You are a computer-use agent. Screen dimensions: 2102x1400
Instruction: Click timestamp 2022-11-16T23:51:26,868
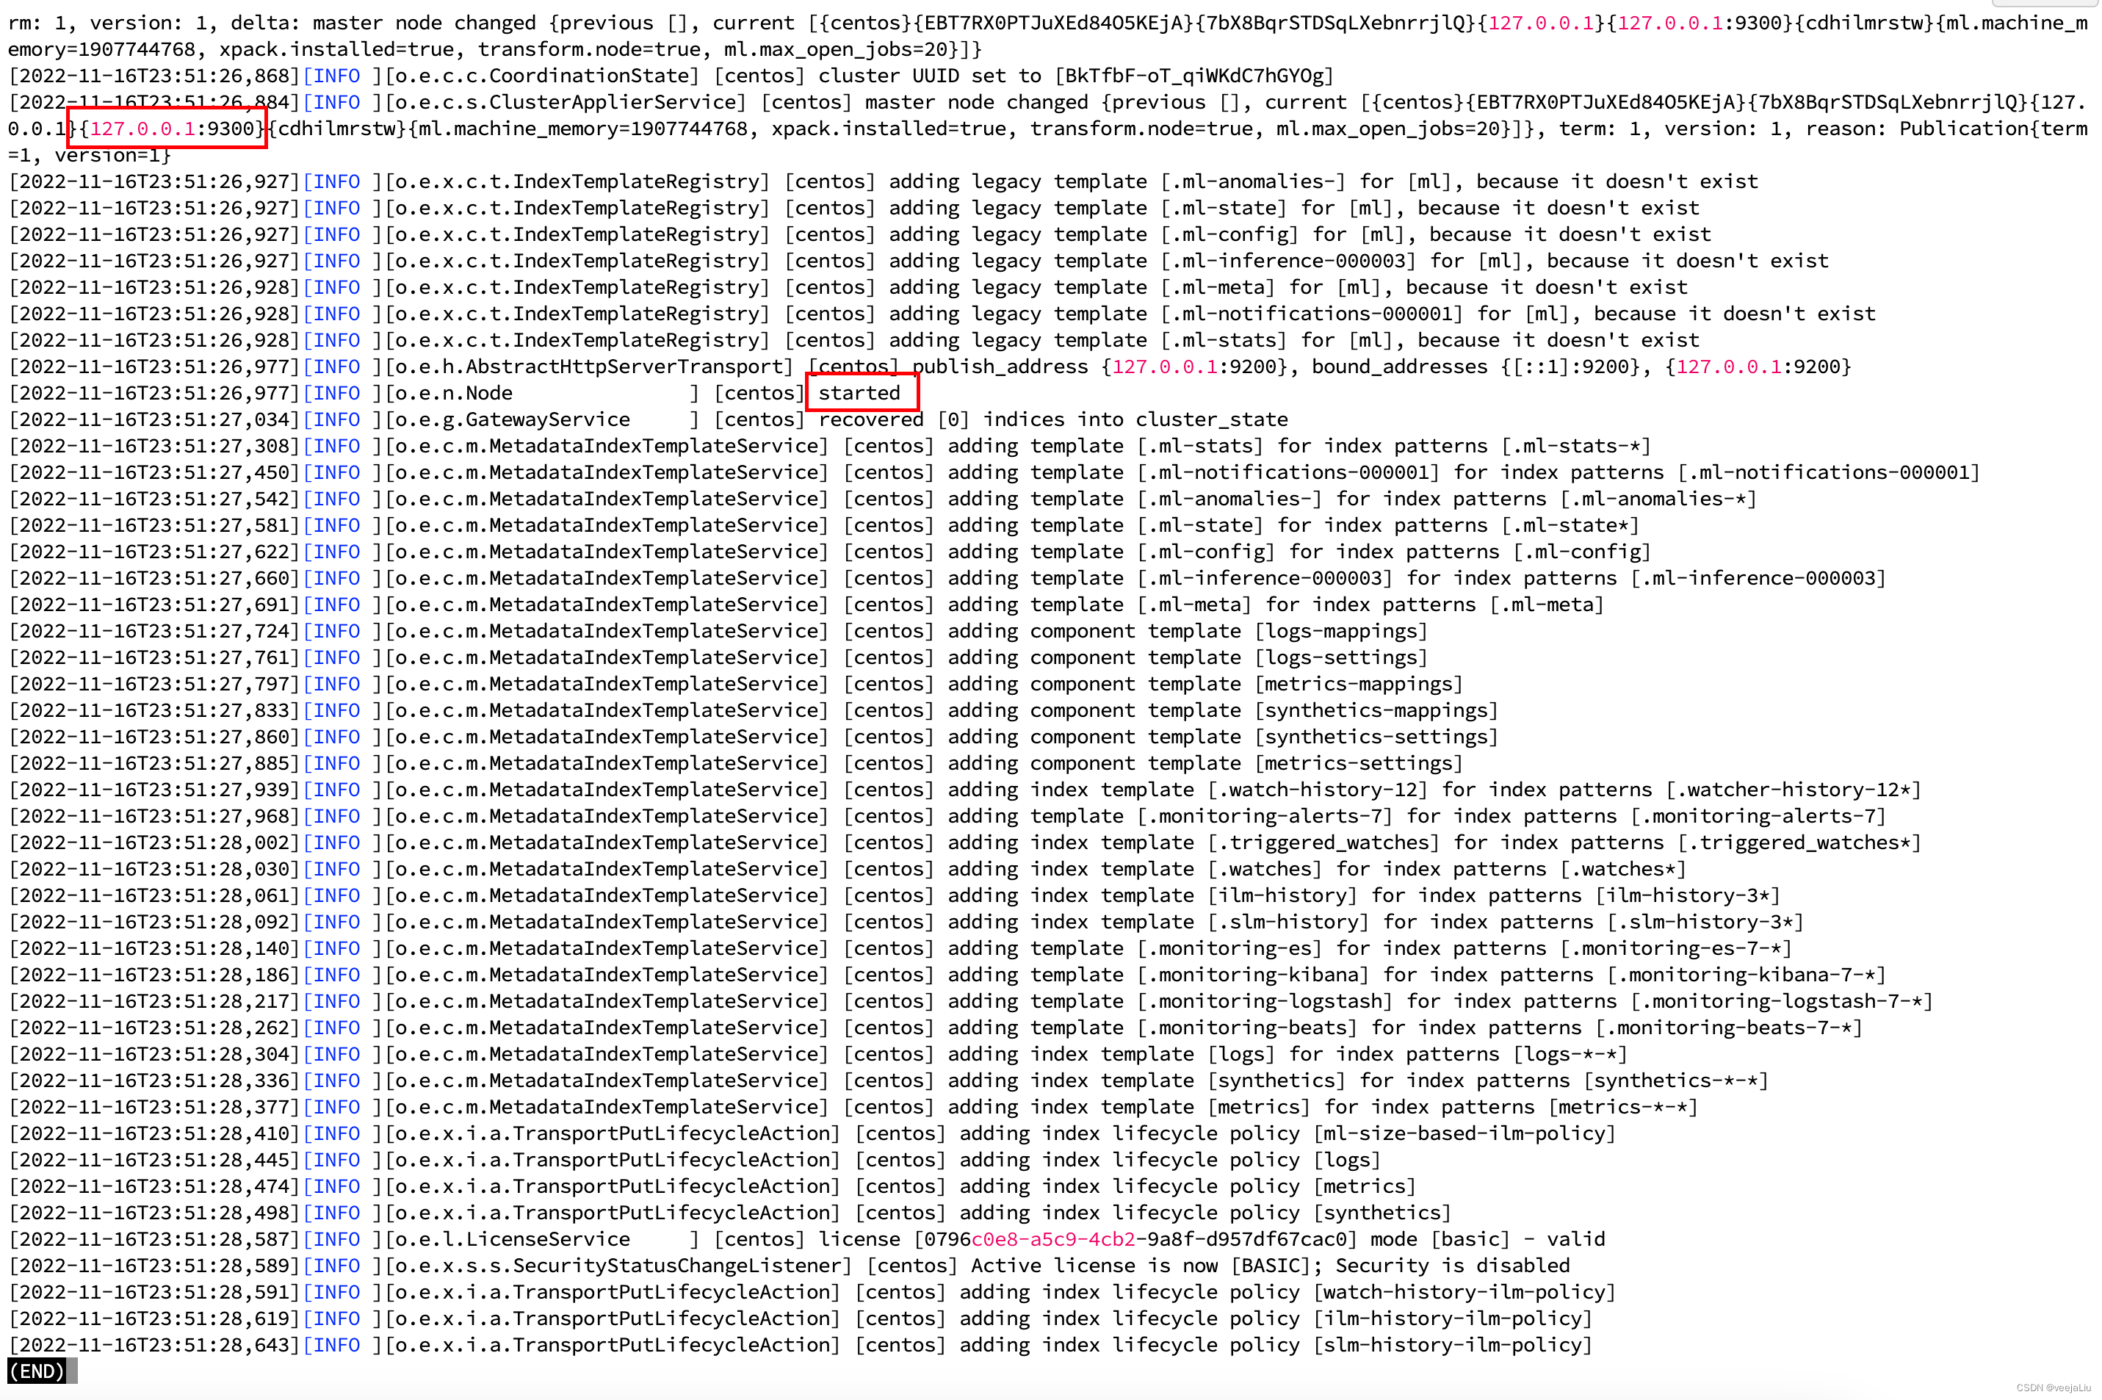click(x=154, y=76)
